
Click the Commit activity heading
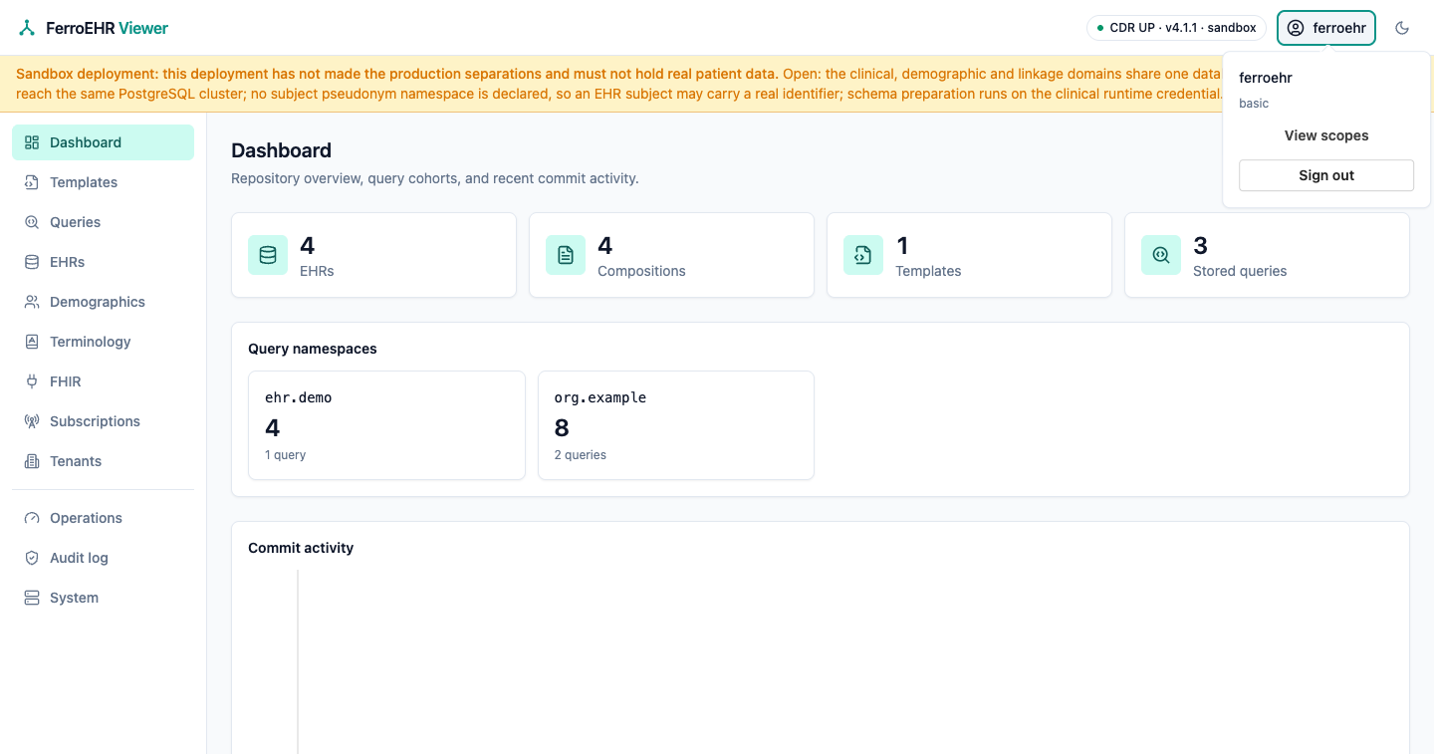301,548
